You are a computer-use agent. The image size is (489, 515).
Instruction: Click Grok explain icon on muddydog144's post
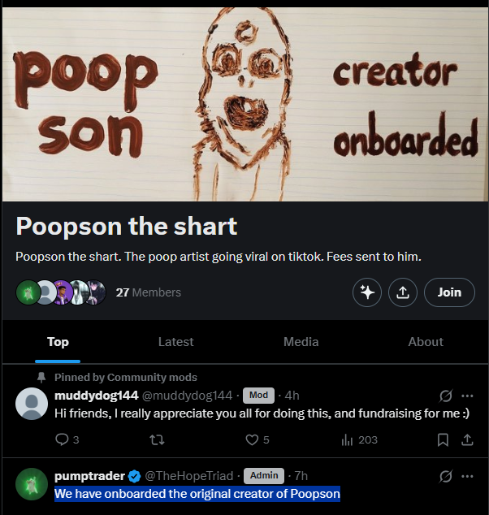(446, 396)
